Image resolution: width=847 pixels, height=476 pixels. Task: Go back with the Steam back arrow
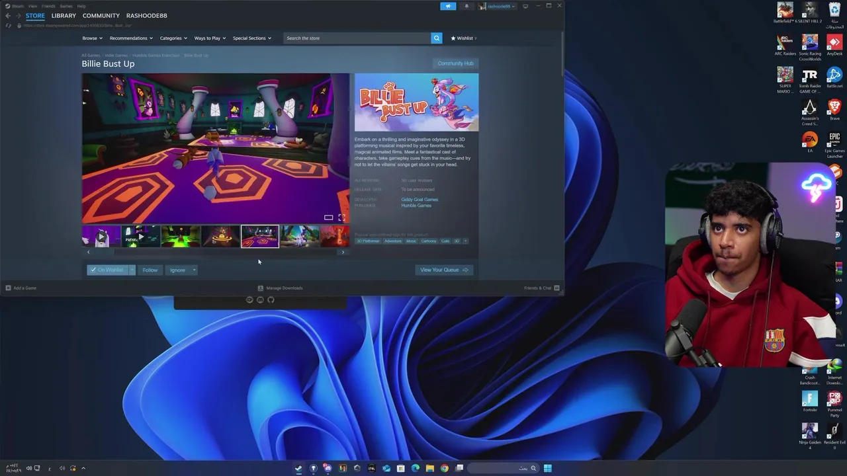(8, 15)
